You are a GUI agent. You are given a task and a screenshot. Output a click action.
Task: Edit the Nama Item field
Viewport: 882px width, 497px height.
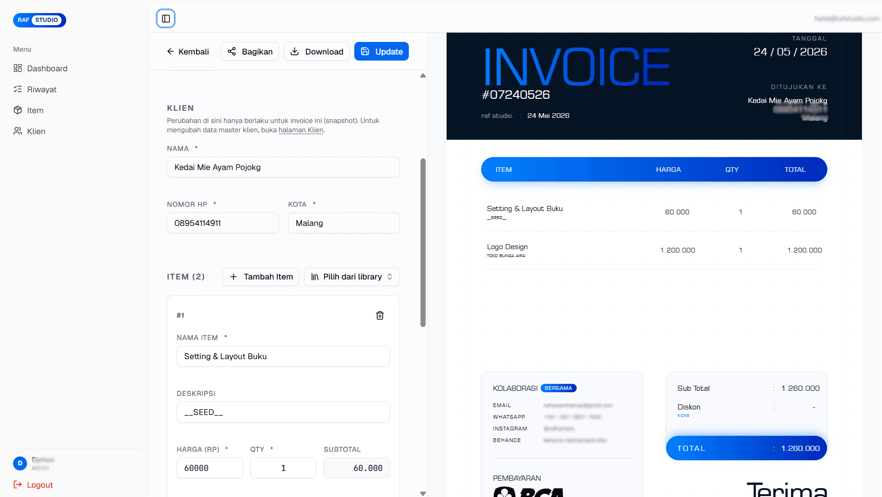click(283, 356)
